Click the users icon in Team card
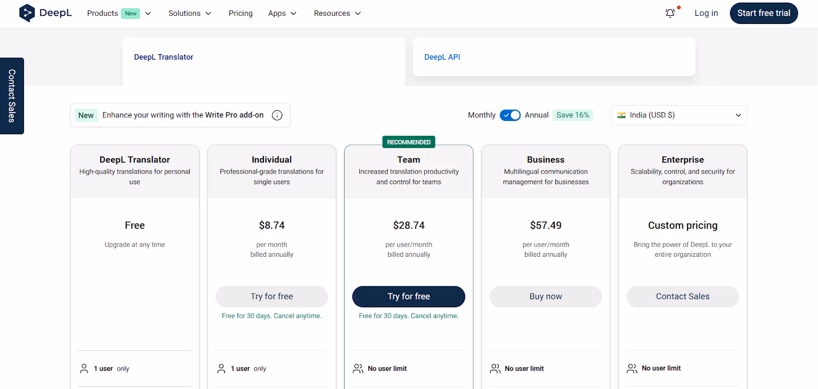 [358, 369]
